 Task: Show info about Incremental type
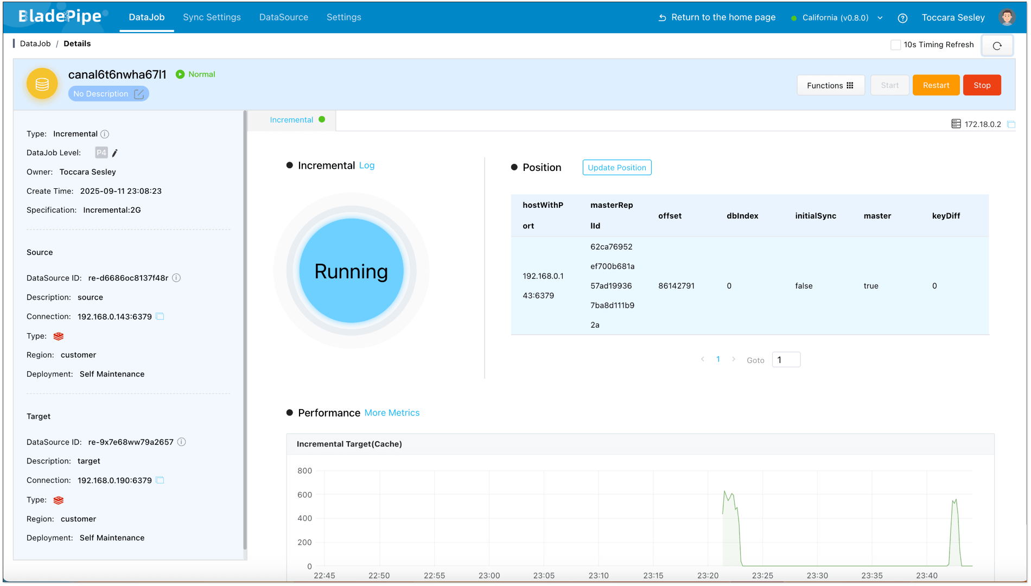click(105, 134)
